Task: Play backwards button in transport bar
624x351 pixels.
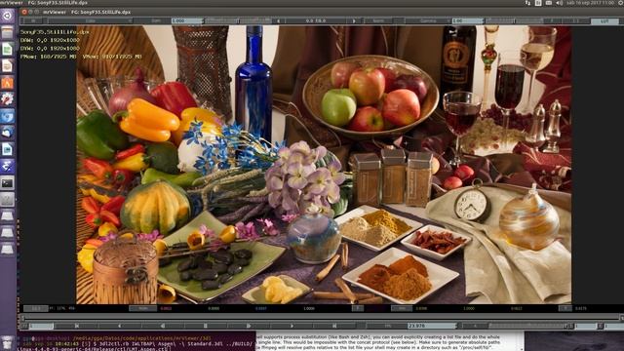Action: (163, 326)
